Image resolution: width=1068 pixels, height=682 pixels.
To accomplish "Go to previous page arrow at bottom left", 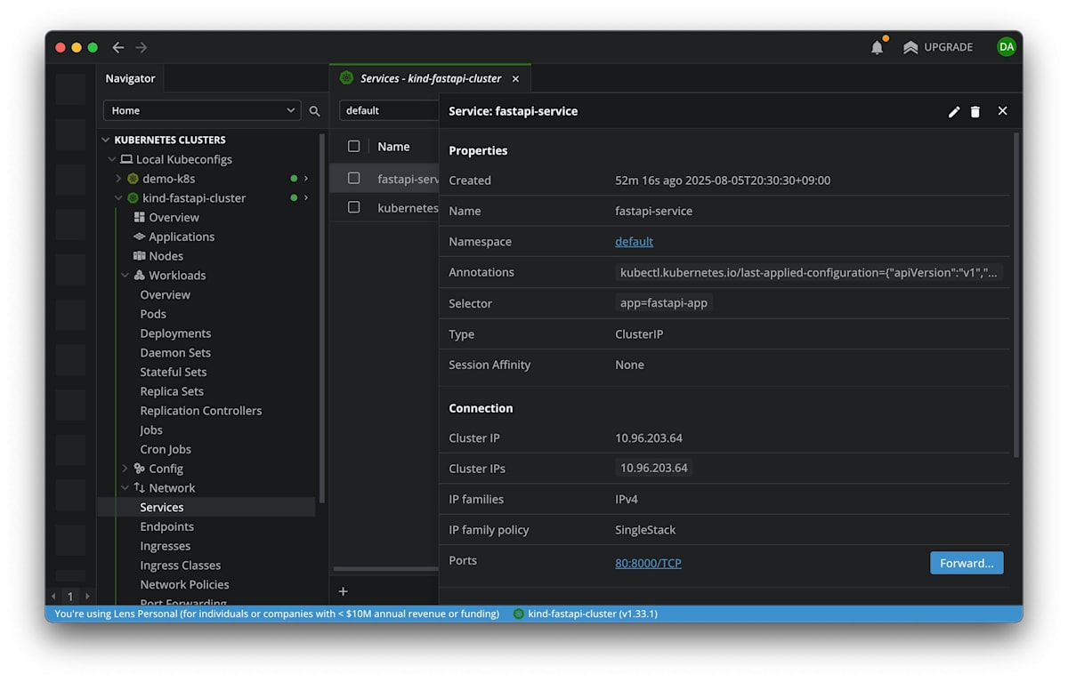I will pos(54,597).
